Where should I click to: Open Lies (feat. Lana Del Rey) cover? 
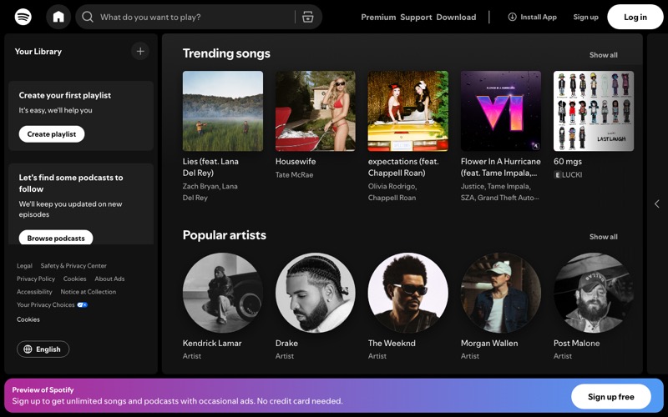point(223,111)
